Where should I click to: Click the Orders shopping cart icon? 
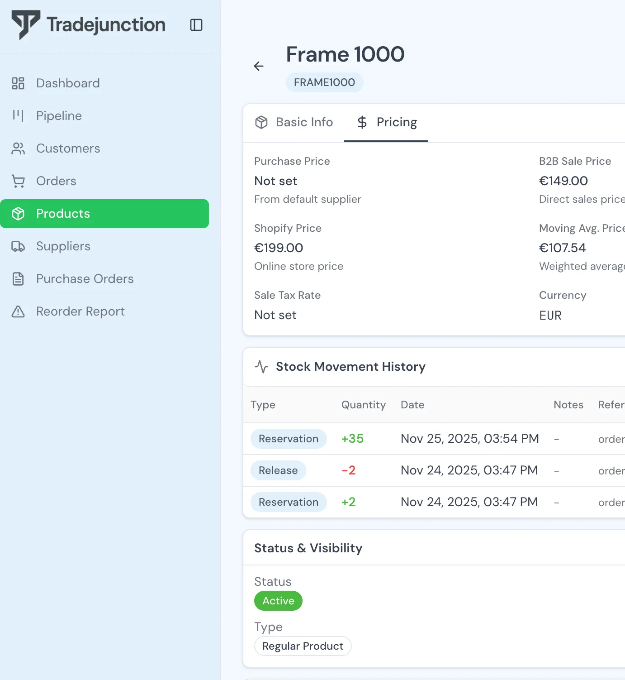(x=18, y=181)
